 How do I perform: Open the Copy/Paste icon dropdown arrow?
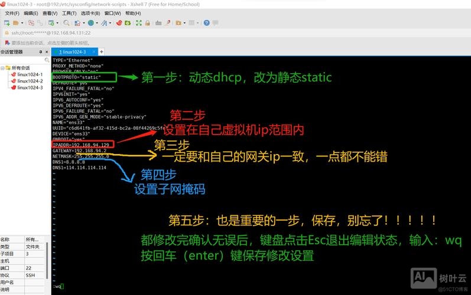[83, 23]
